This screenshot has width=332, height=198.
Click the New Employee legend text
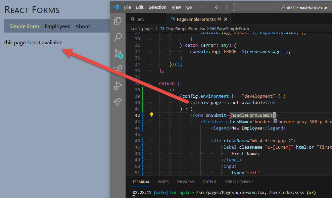coord(247,128)
